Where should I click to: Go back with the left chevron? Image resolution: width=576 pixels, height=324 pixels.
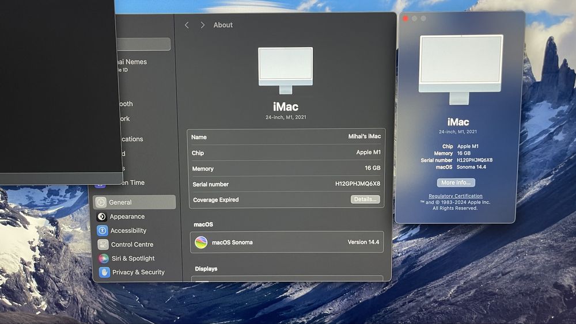[x=187, y=25]
